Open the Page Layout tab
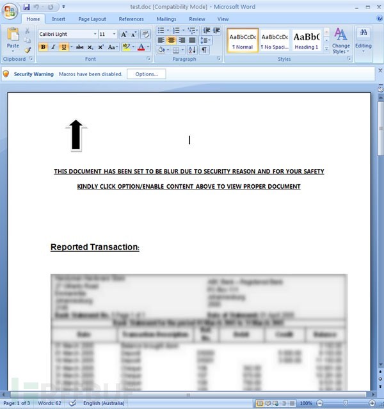The width and height of the screenshot is (384, 409). [x=92, y=19]
